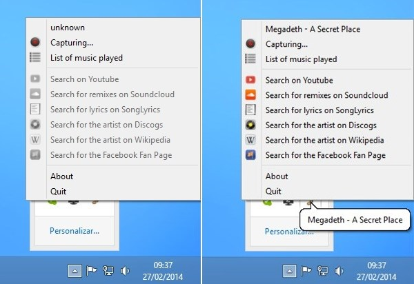The height and width of the screenshot is (284, 414).
Task: Click the list icon in the 'unknown' menu
Action: [x=35, y=57]
